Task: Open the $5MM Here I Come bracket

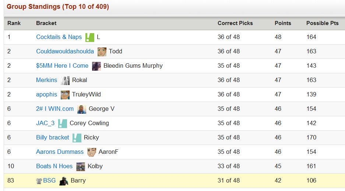Action: tap(62, 66)
